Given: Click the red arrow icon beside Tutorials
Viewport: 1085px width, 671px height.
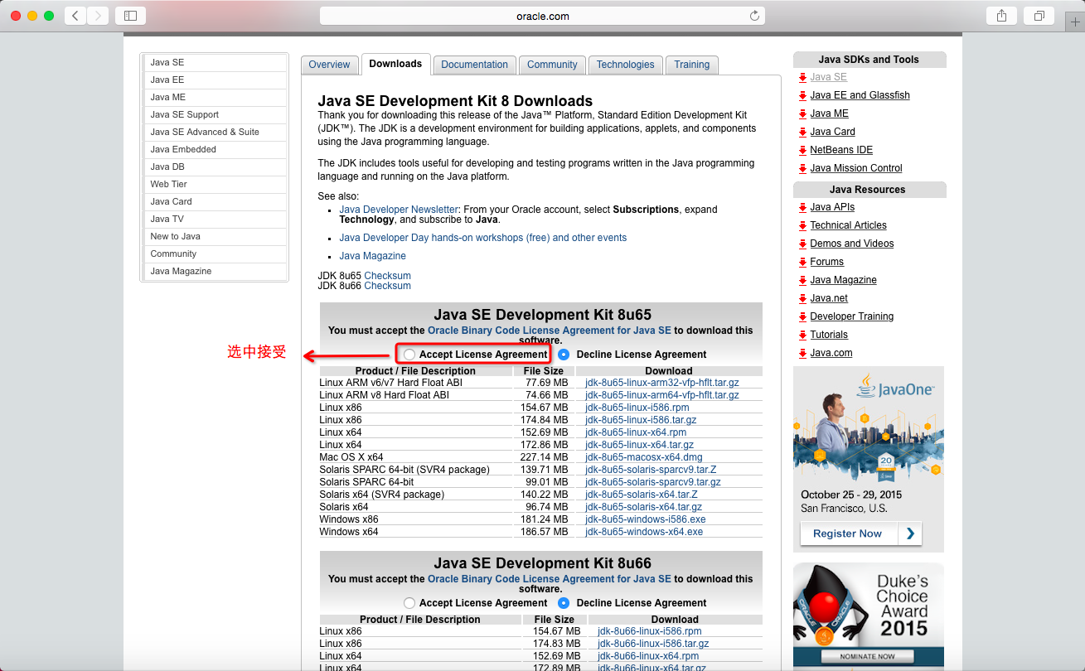Looking at the screenshot, I should coord(802,335).
